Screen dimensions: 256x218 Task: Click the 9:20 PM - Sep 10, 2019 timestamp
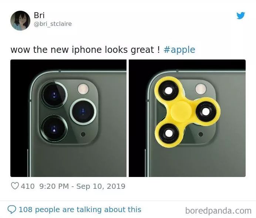tap(82, 186)
